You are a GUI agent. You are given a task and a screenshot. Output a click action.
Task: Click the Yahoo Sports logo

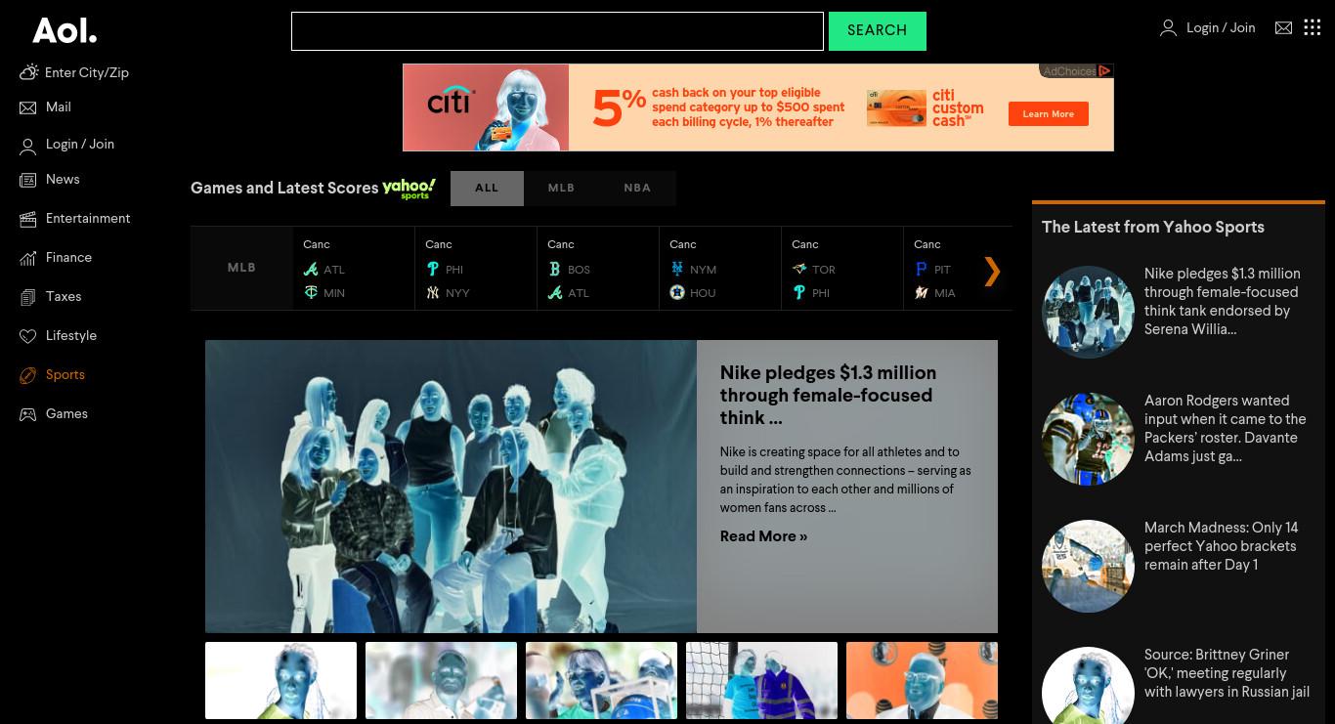pos(409,189)
